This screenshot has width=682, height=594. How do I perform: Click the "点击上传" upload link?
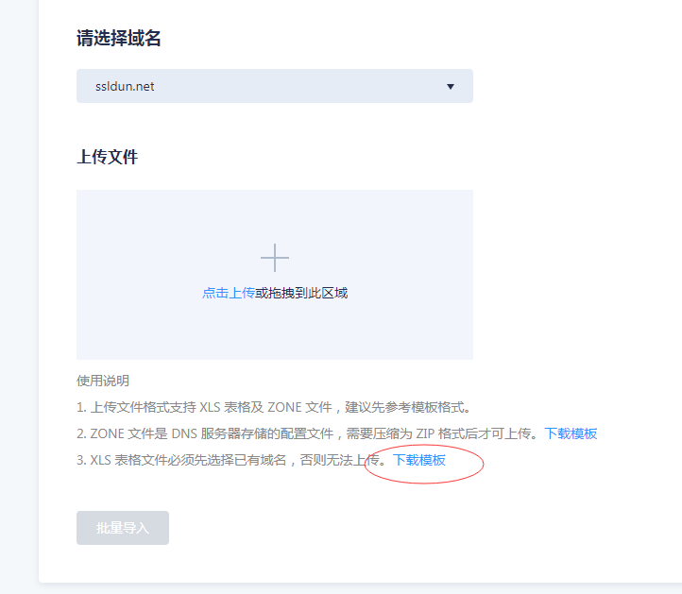228,293
